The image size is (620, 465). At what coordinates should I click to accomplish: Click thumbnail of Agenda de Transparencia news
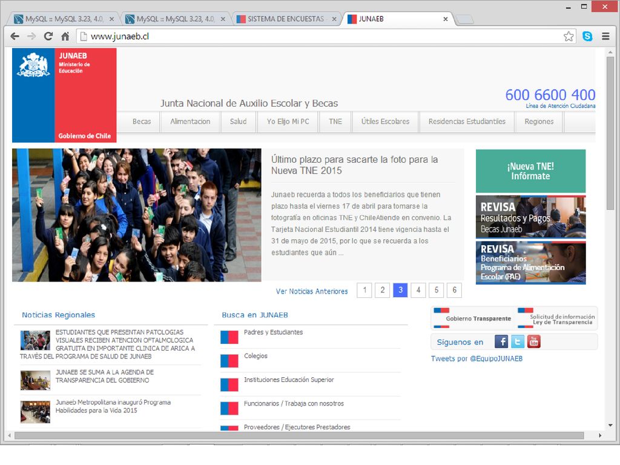pyautogui.click(x=35, y=380)
